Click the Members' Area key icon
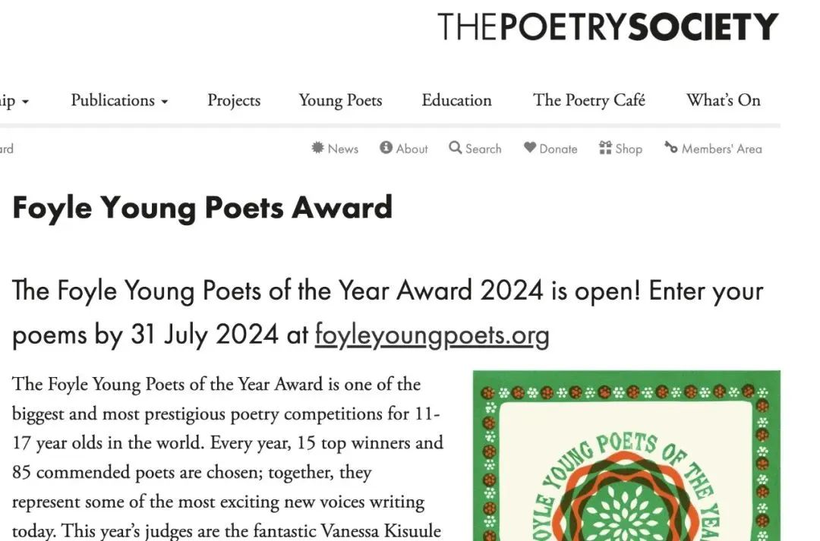 click(671, 148)
